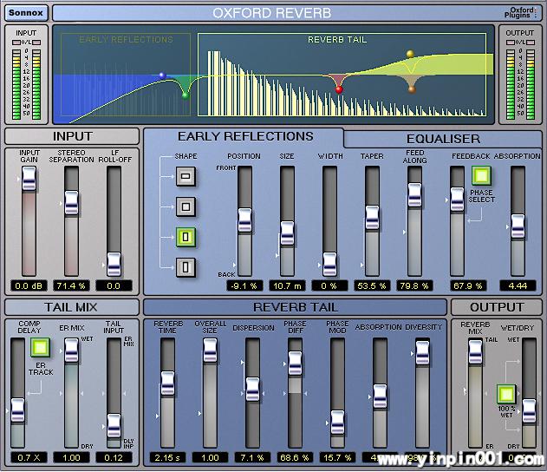The image size is (547, 472).
Task: Click the Reverb Time slider handle
Action: (168, 383)
